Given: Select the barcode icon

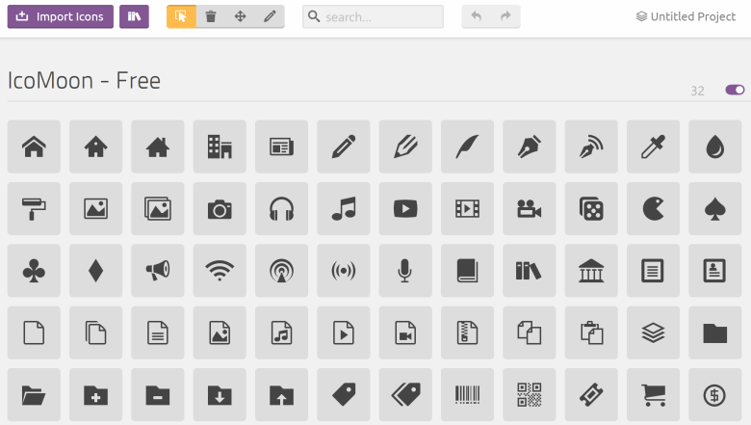Looking at the screenshot, I should 468,395.
